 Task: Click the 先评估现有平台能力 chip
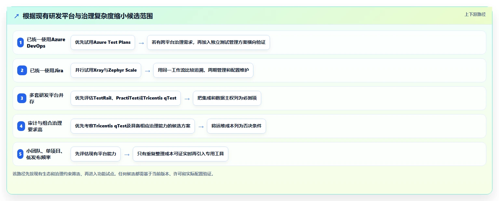pos(96,154)
